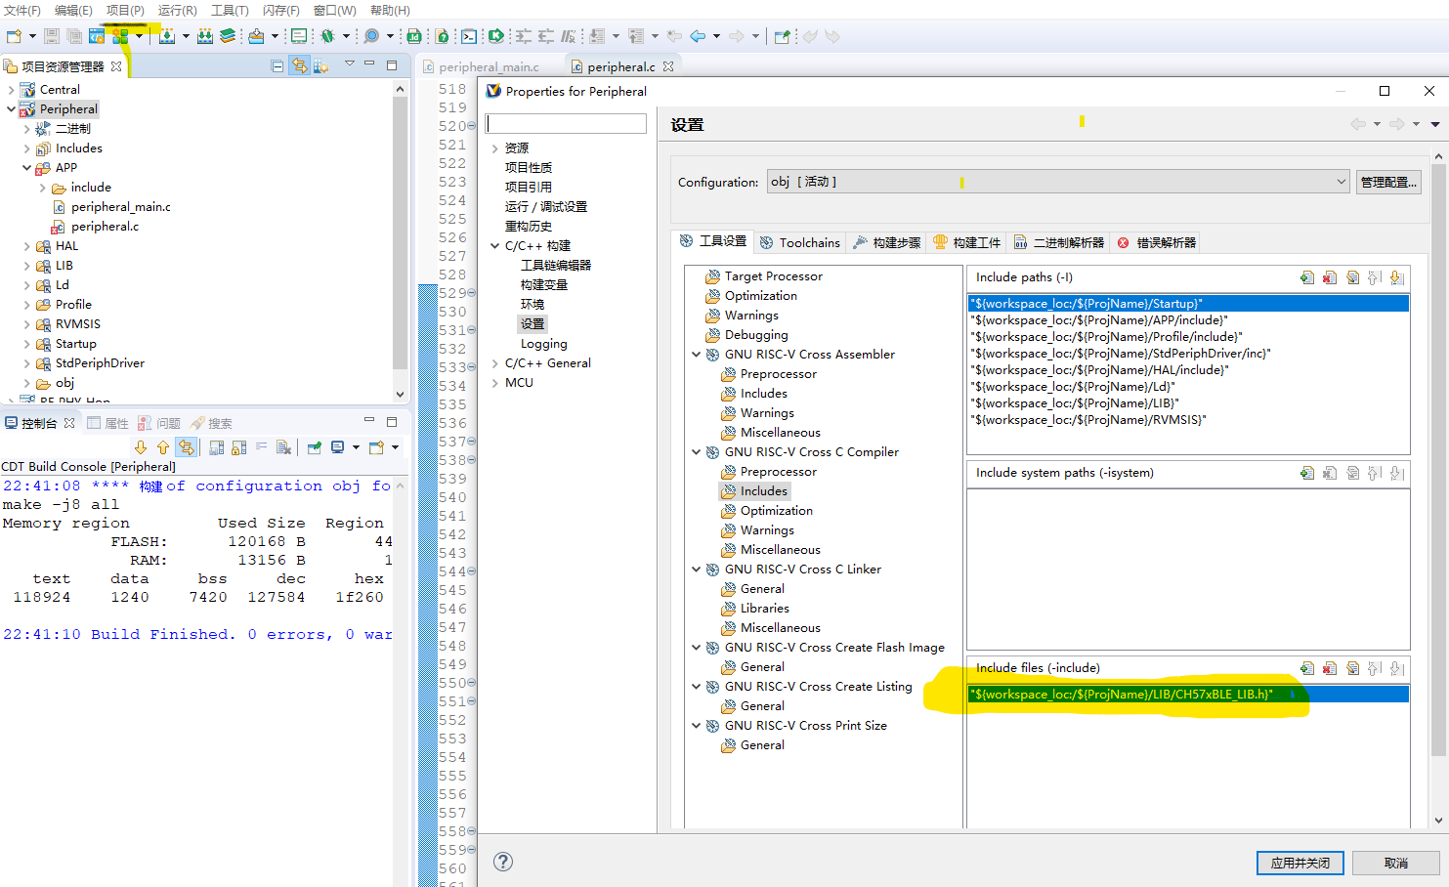The height and width of the screenshot is (887, 1449).
Task: Select Target Processor in tool settings
Action: pos(774,276)
